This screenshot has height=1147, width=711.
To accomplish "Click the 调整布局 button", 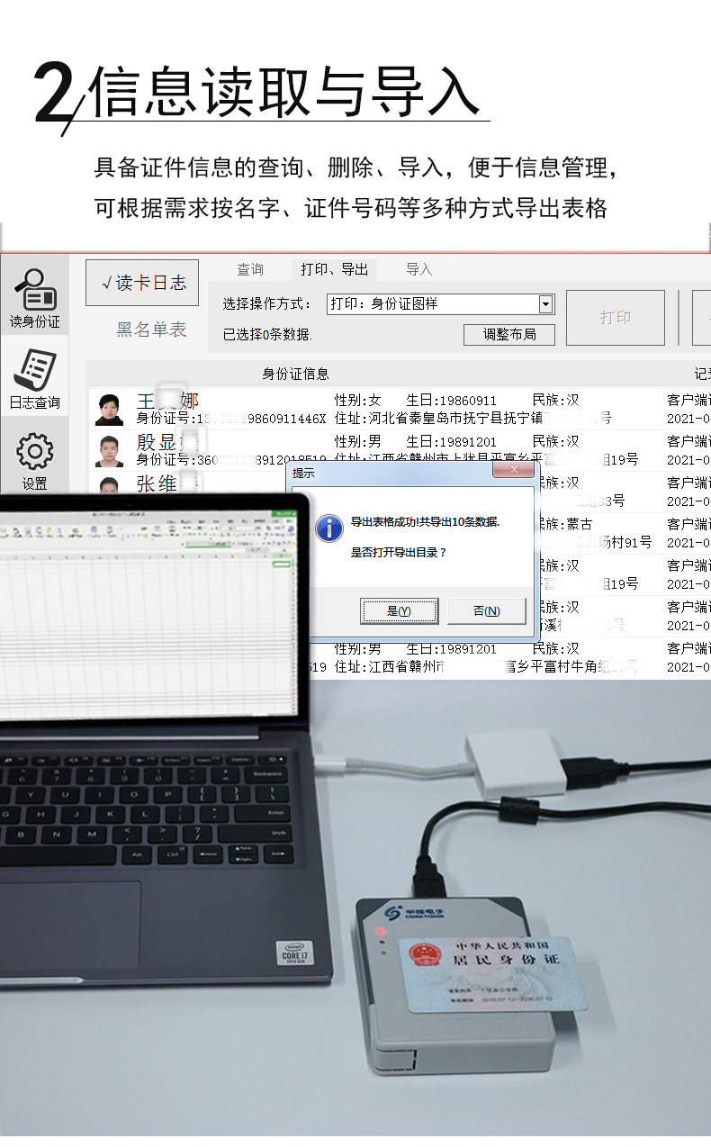I will pyautogui.click(x=508, y=334).
